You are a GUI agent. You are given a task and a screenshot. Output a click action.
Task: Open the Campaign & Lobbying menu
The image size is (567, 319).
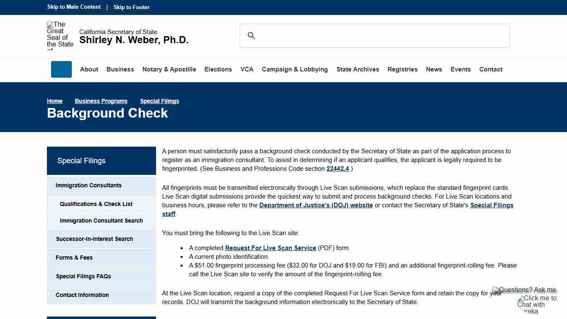pyautogui.click(x=295, y=69)
